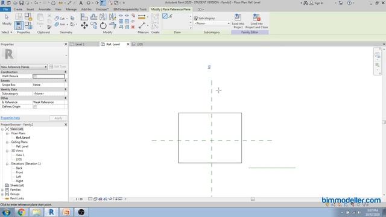Switch to the {3D} view tab
The height and width of the screenshot is (217, 386).
pyautogui.click(x=140, y=44)
